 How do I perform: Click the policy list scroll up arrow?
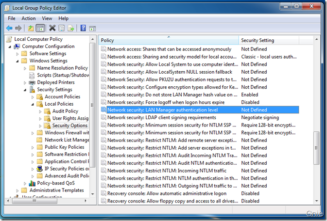tap(317, 39)
